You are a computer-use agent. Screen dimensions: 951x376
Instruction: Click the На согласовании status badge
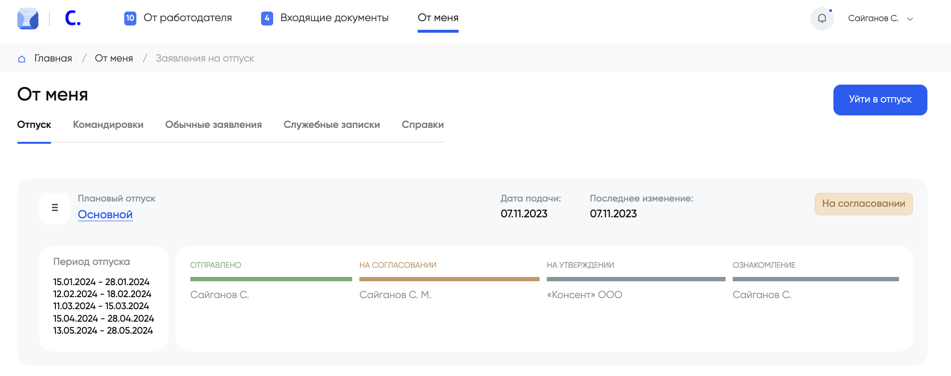click(x=863, y=204)
